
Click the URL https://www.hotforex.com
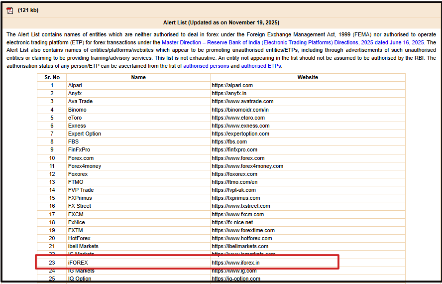242,238
